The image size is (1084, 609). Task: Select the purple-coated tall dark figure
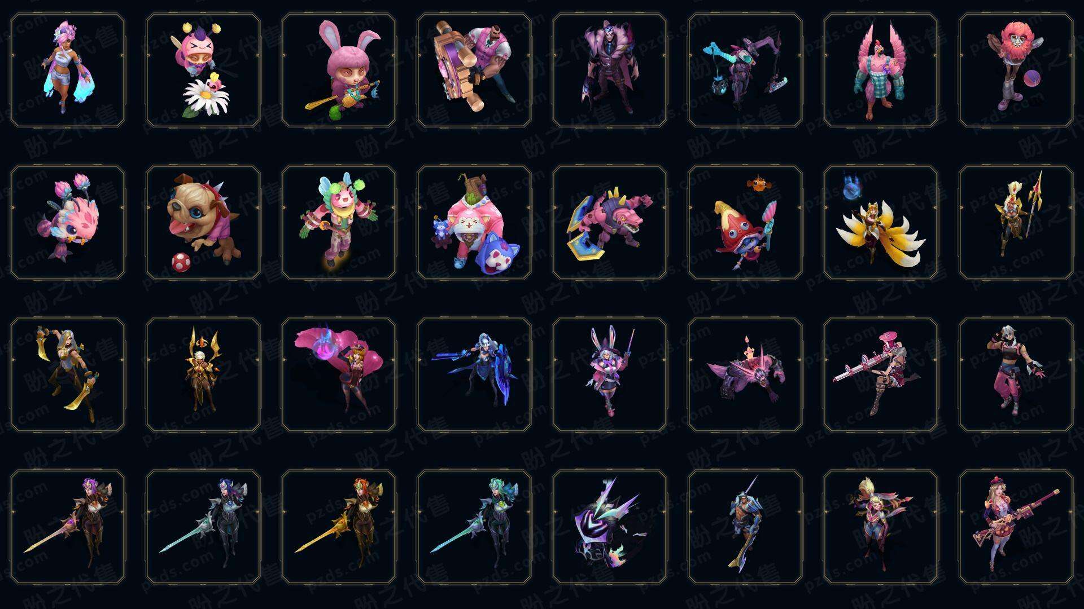coord(610,70)
